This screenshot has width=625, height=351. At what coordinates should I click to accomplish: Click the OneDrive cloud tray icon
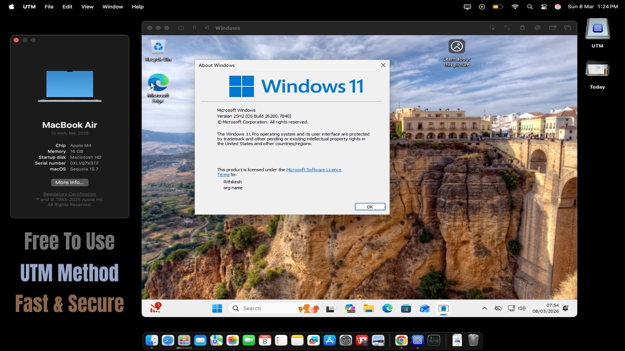click(x=498, y=308)
